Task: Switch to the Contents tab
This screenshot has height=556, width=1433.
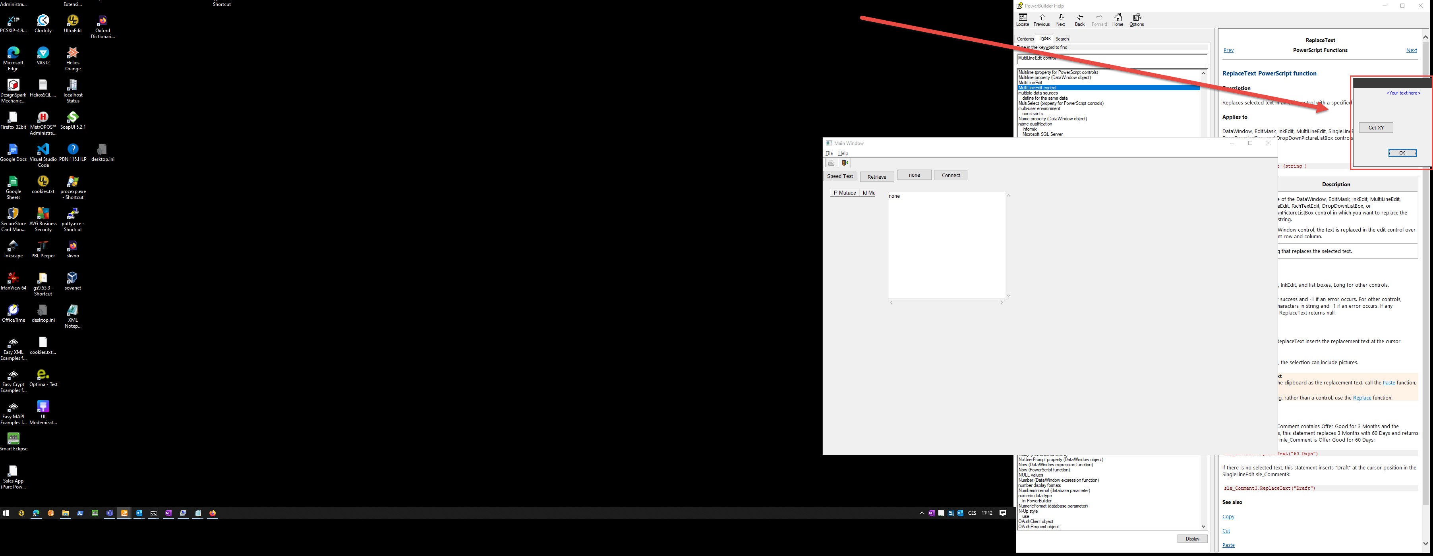Action: [1025, 39]
